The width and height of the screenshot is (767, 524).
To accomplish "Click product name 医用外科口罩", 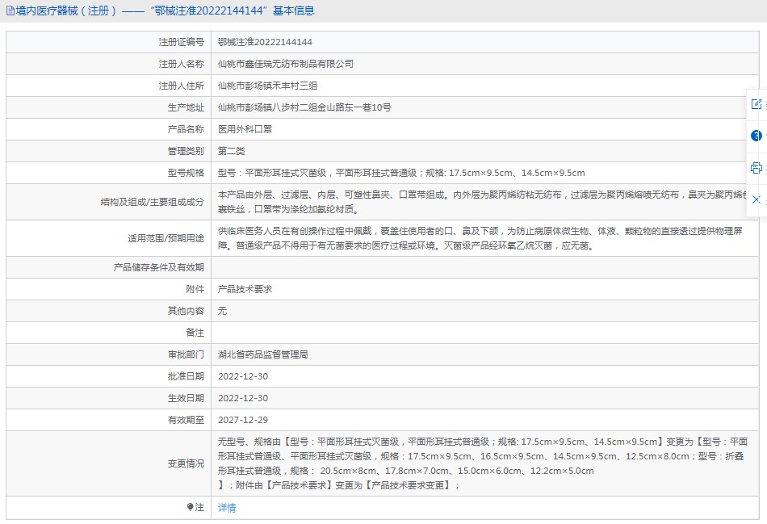I will click(245, 129).
